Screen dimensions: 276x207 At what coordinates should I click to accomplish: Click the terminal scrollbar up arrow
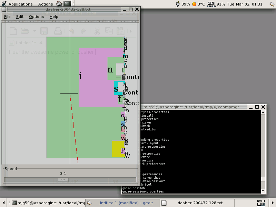pos(263,112)
